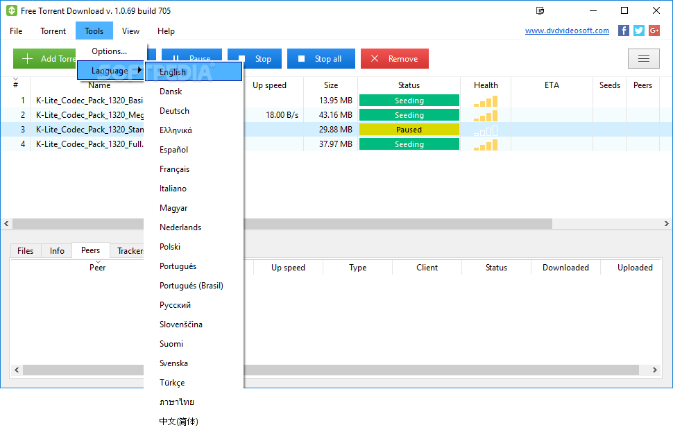Select Türkçe language
This screenshot has height=432, width=673.
[194, 382]
